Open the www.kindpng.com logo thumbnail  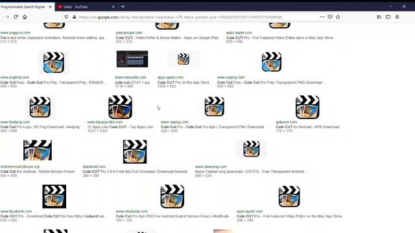(40, 107)
